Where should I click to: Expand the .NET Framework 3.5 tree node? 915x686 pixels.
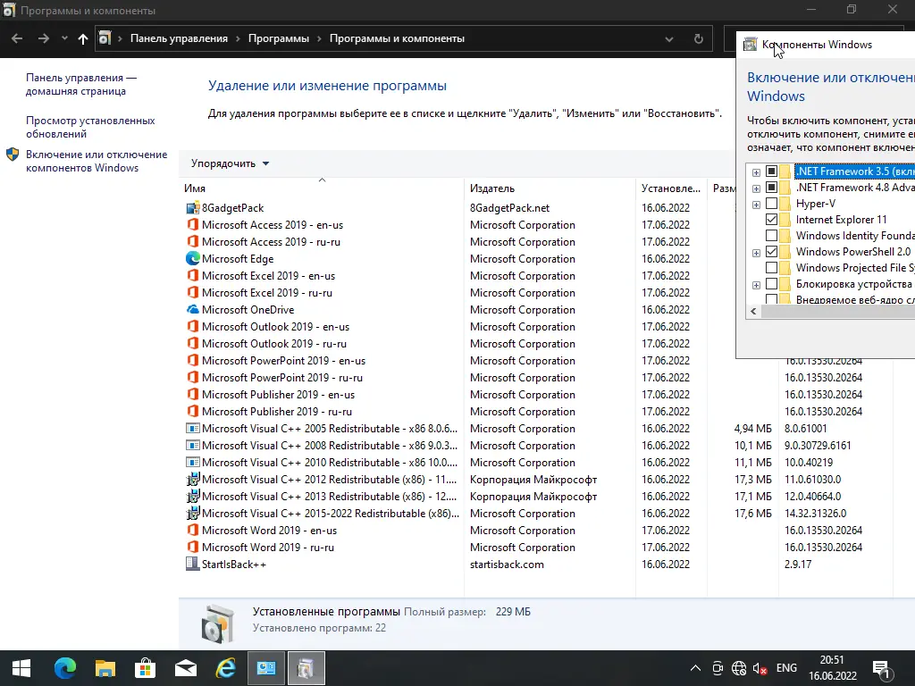click(x=755, y=171)
